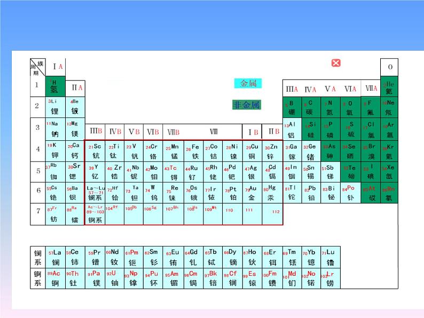
Task: Click europium Eu 铕 cell
Action: point(173,257)
